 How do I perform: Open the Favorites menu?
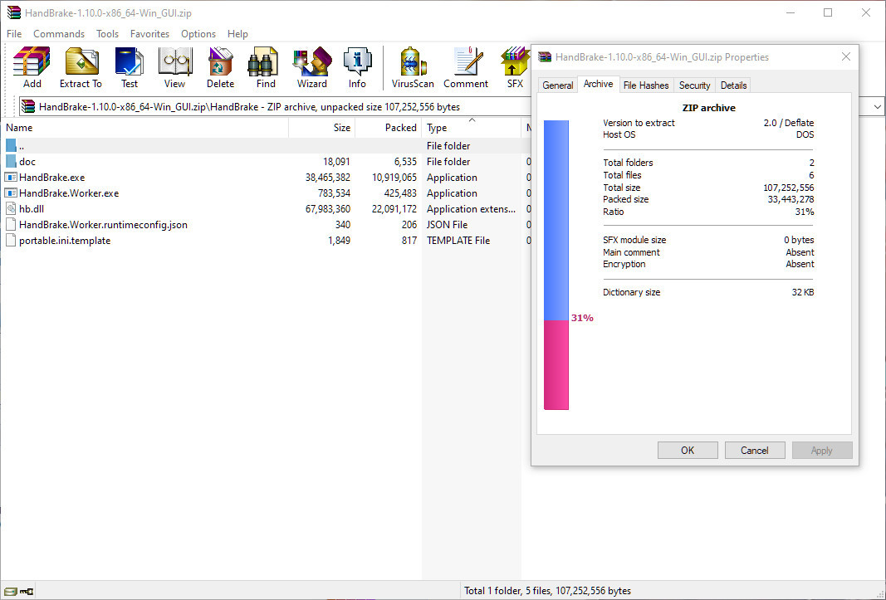tap(149, 34)
